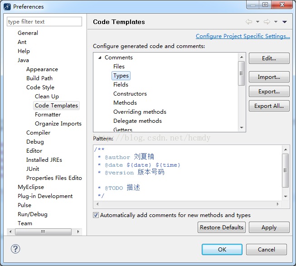
Task: Click the Export All button
Action: point(269,106)
